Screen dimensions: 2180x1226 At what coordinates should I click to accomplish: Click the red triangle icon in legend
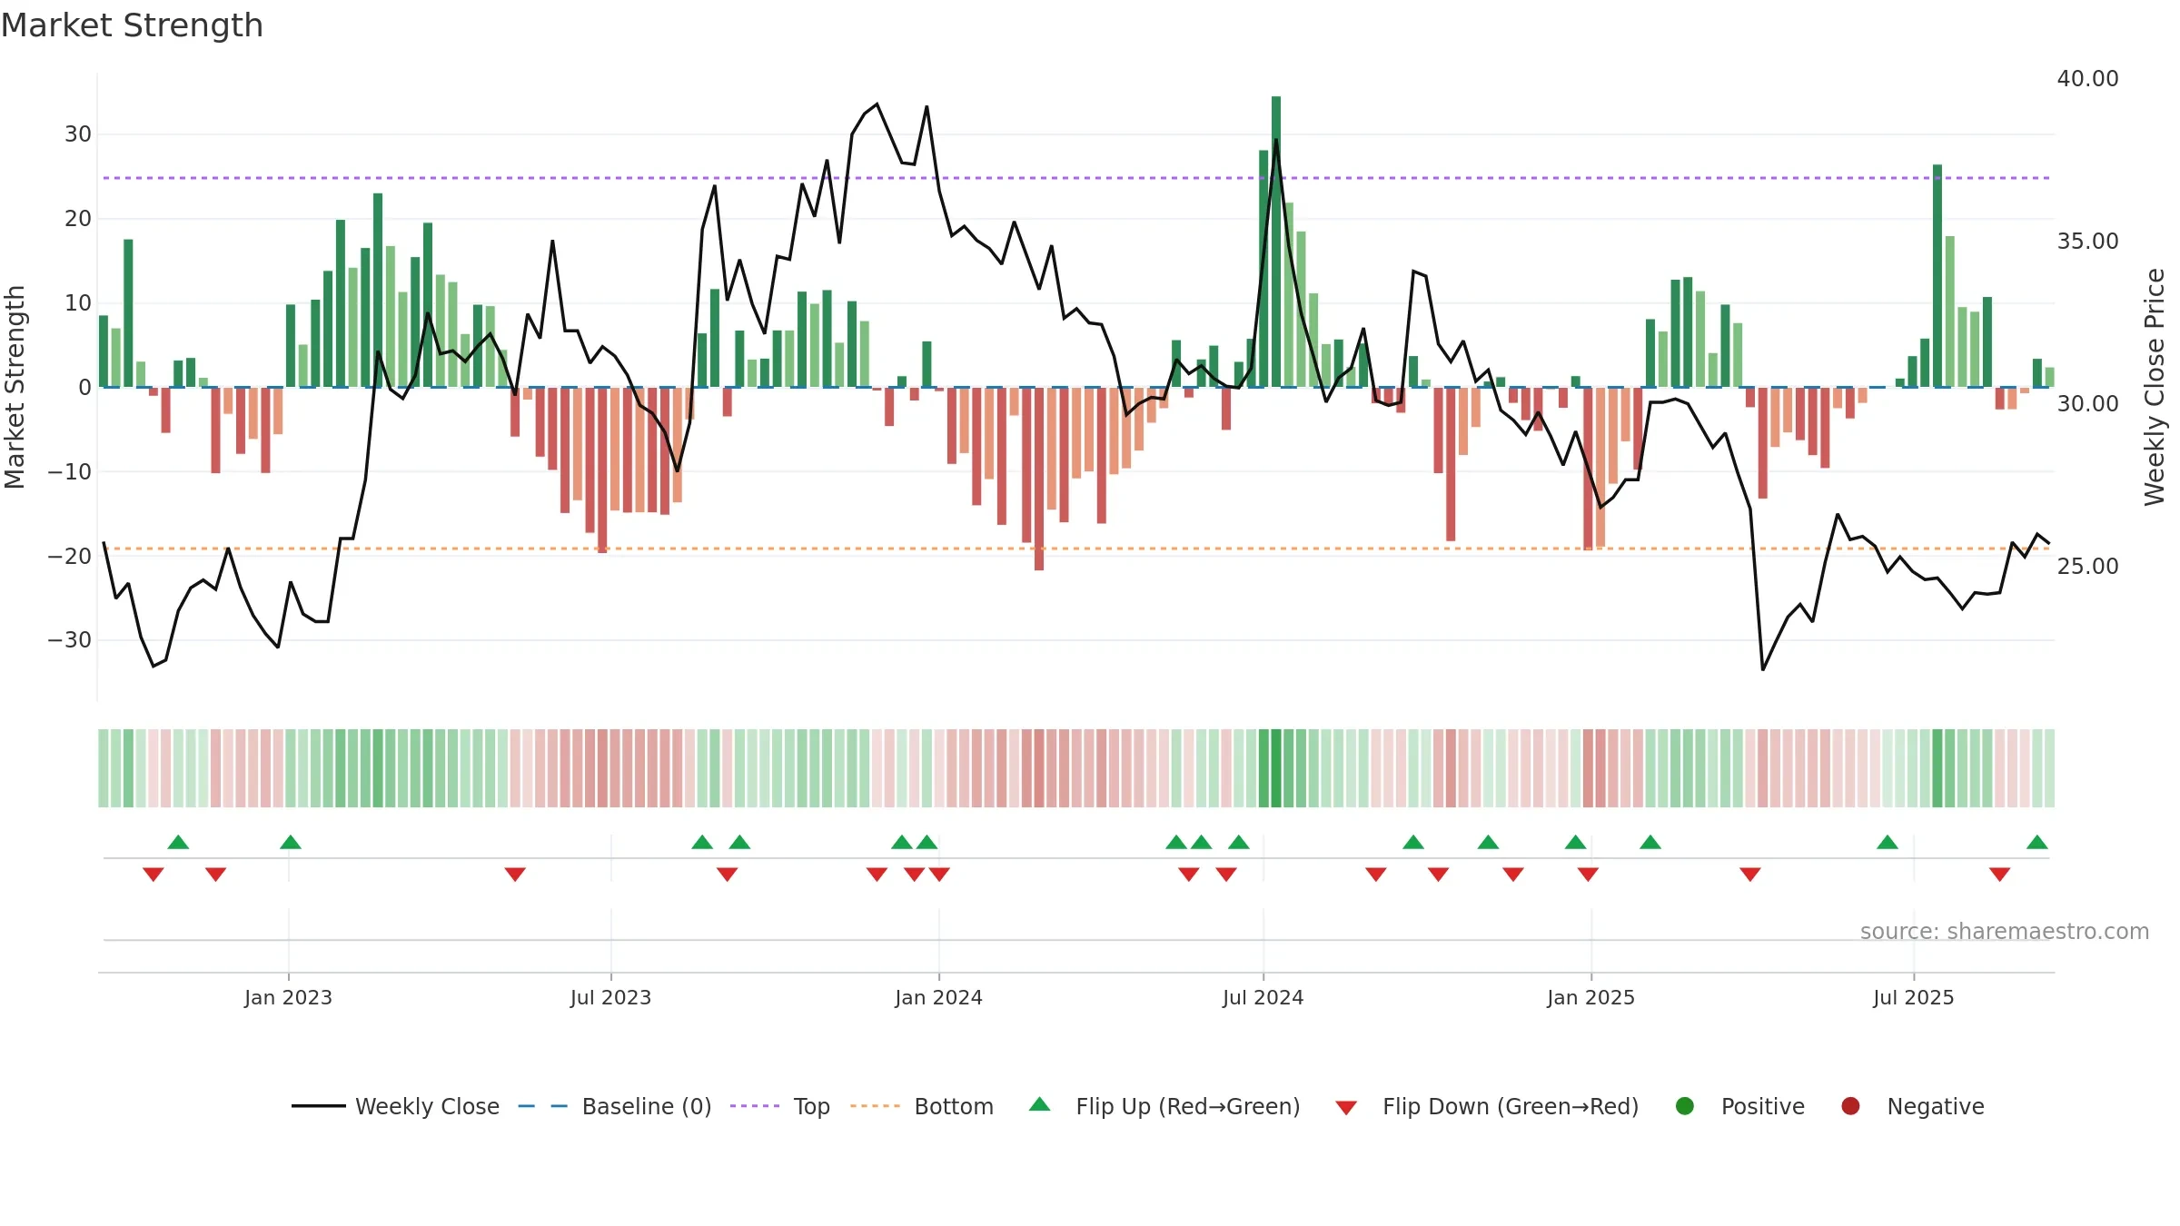click(1347, 1108)
